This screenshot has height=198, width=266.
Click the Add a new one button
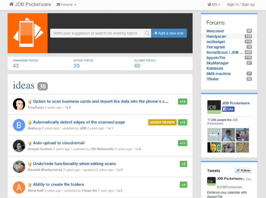click(169, 33)
